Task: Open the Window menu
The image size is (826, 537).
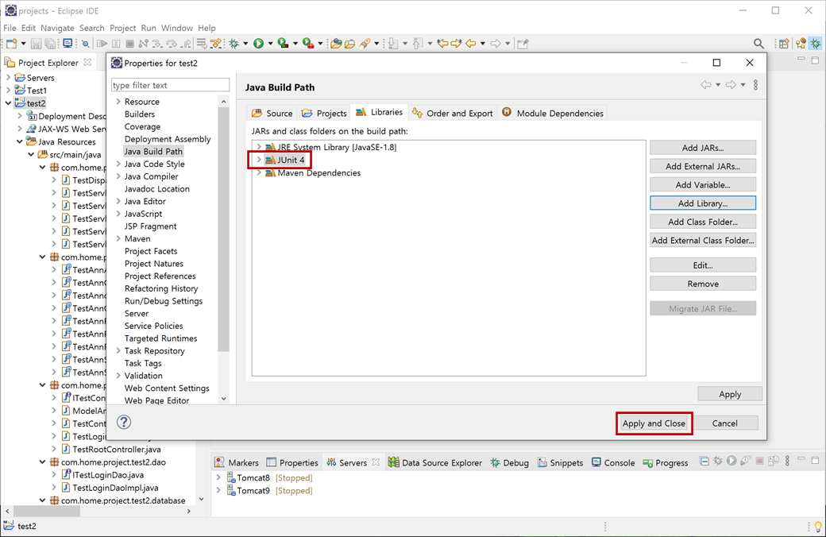Action: 177,28
